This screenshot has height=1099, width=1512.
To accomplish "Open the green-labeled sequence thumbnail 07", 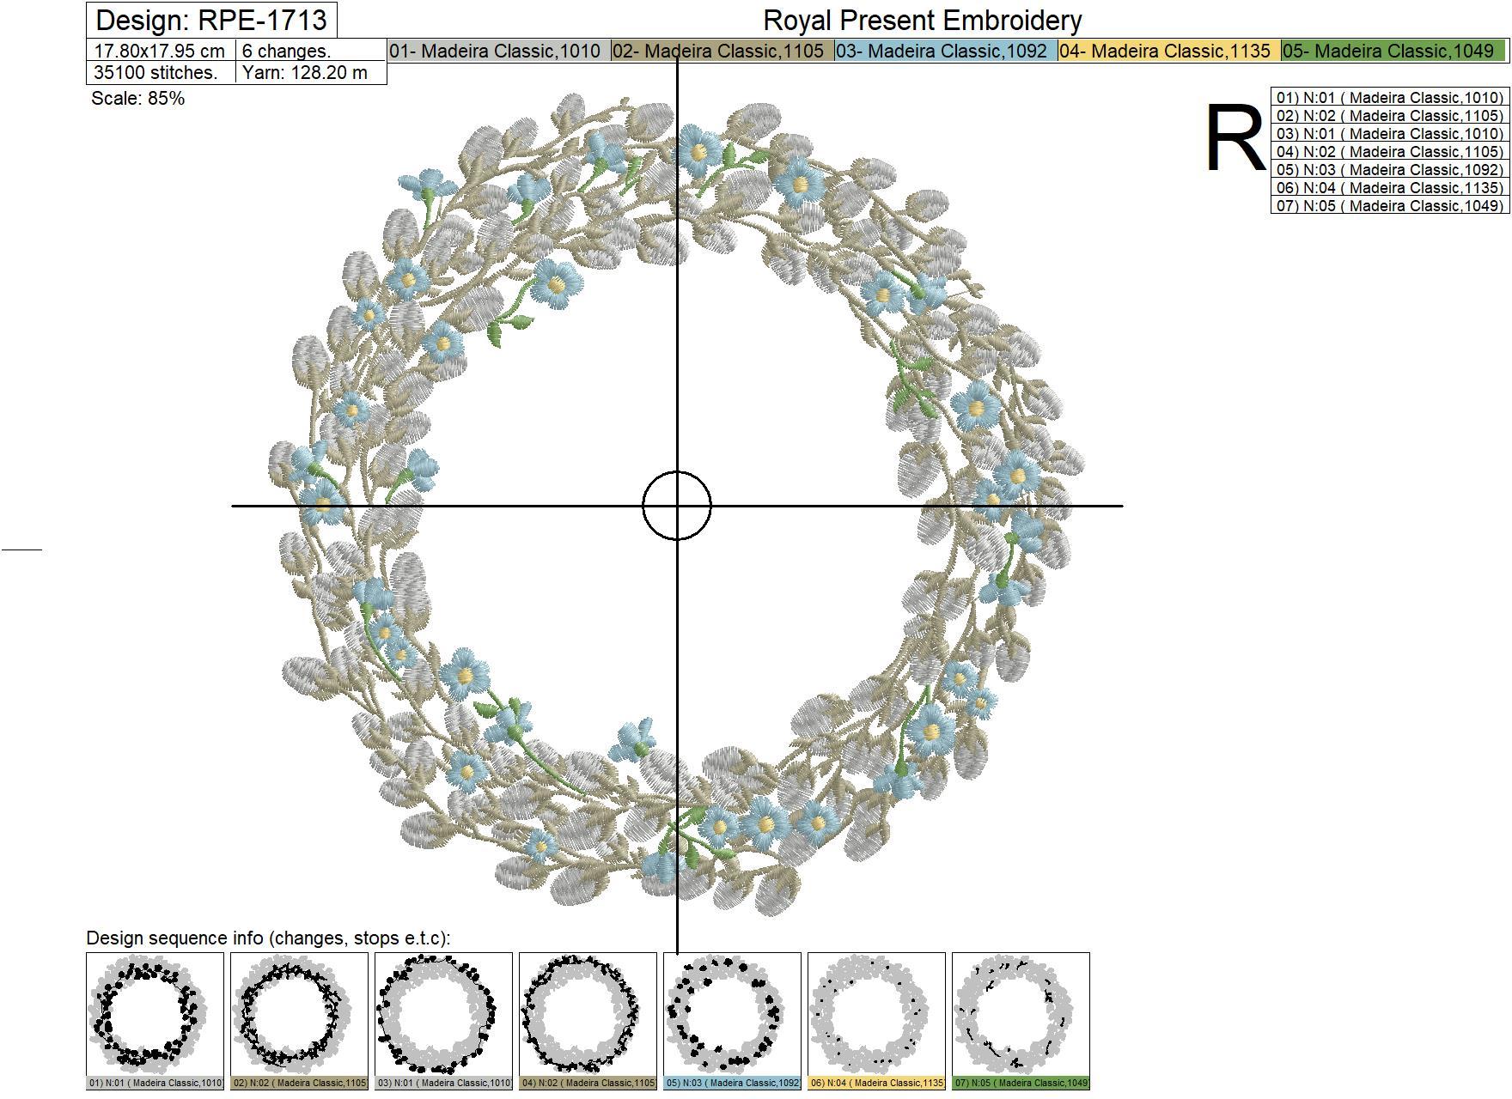I will (1021, 1015).
